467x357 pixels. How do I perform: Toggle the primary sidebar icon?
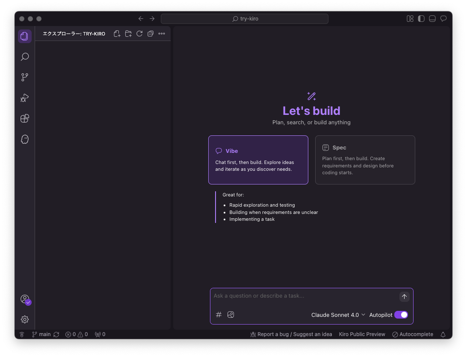[x=421, y=19]
